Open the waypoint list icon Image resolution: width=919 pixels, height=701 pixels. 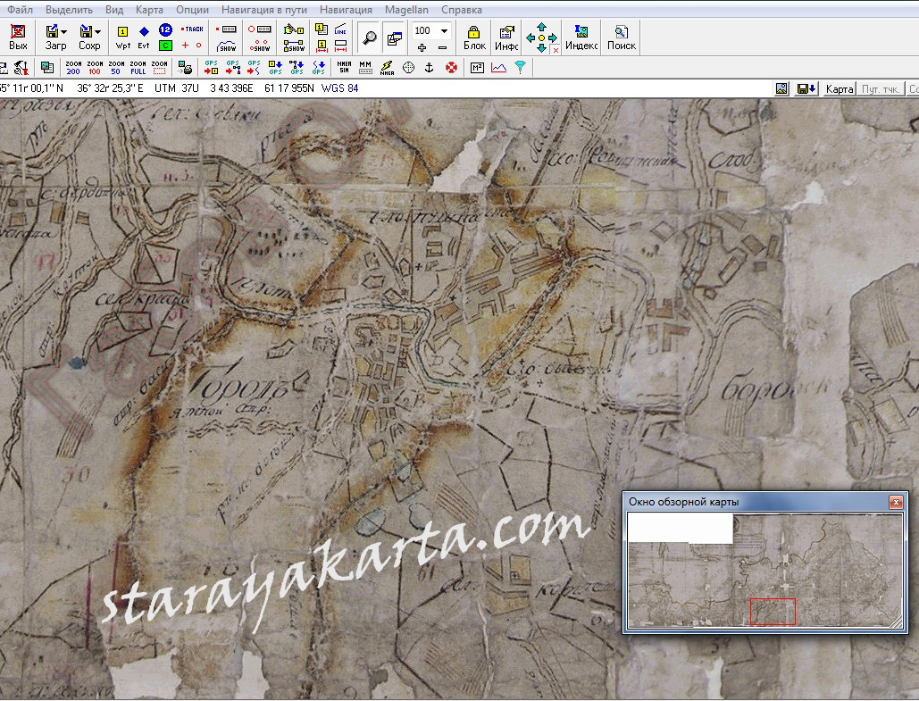322,29
